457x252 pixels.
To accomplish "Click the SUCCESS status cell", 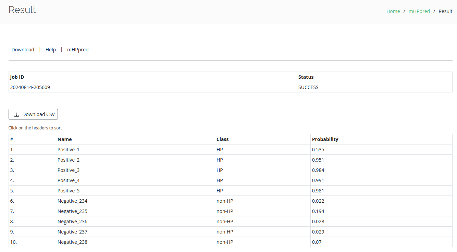I will point(308,87).
